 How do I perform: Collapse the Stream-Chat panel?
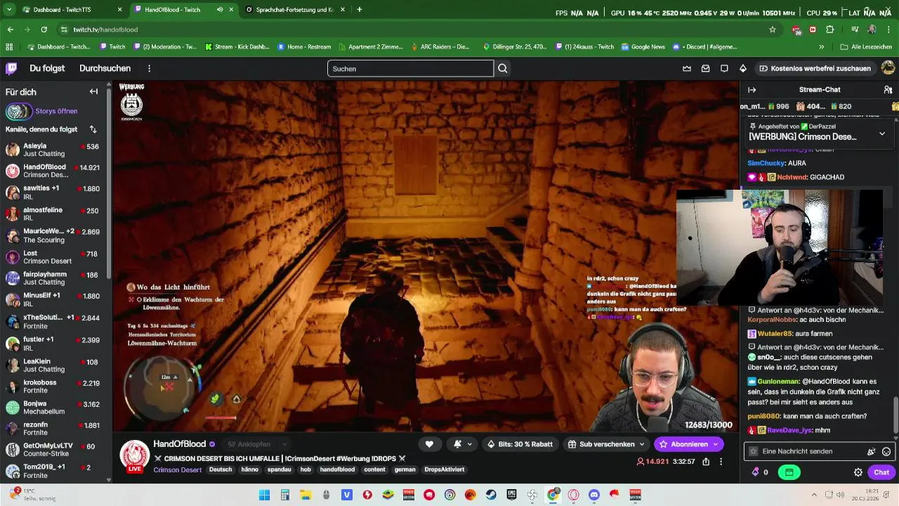click(x=752, y=90)
